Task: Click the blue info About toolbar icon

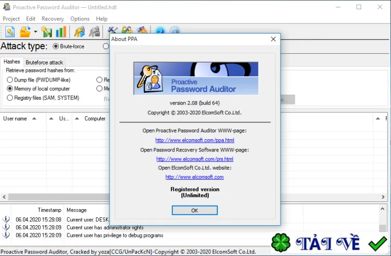Action: [175, 30]
